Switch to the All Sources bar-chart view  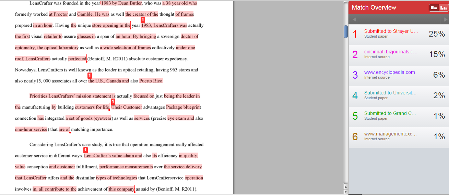tap(444, 8)
